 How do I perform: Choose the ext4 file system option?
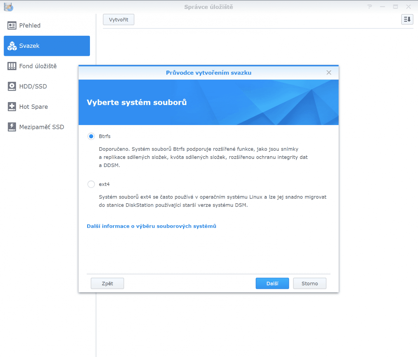coord(91,184)
